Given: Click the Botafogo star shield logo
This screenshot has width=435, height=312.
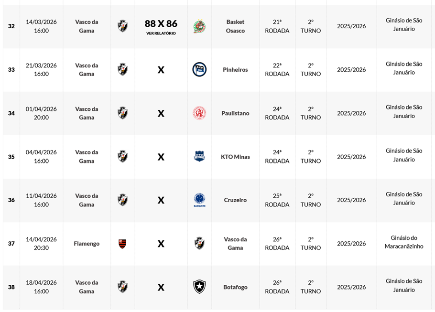Looking at the screenshot, I should point(199,287).
